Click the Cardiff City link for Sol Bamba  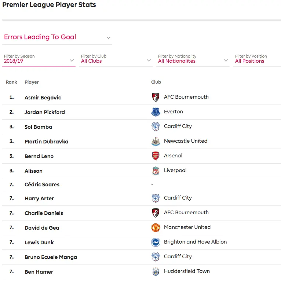[178, 126]
